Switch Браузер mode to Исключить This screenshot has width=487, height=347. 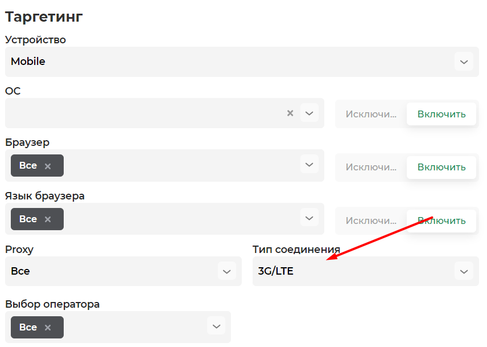(371, 168)
